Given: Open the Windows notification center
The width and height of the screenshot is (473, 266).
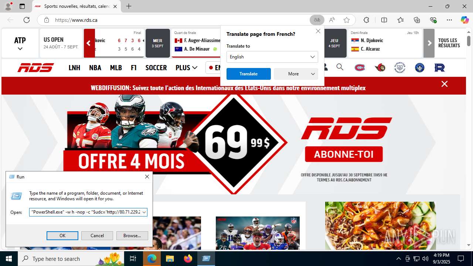Looking at the screenshot, I should point(461,259).
